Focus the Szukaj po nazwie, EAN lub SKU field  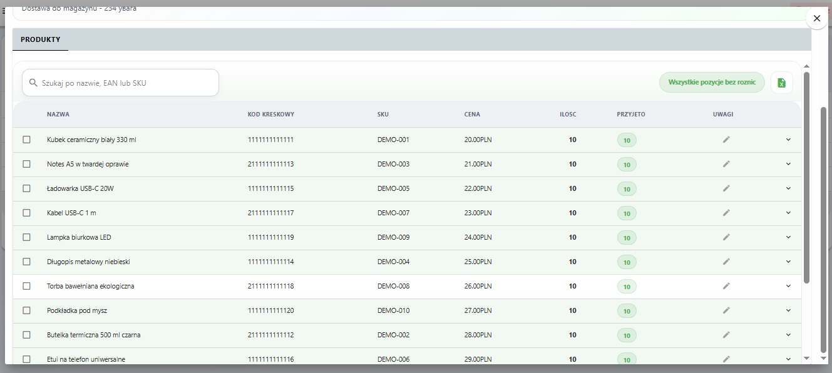[120, 83]
